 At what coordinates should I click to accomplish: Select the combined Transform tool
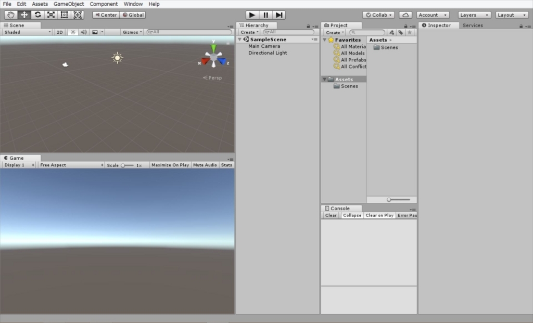pos(78,15)
